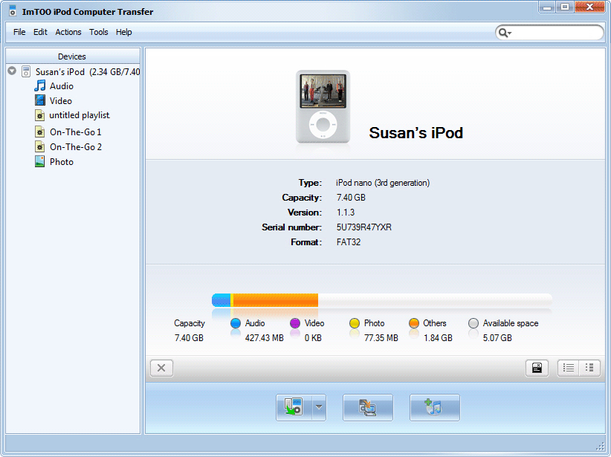This screenshot has height=457, width=611.
Task: Click the purple Video legend dot
Action: tap(295, 323)
